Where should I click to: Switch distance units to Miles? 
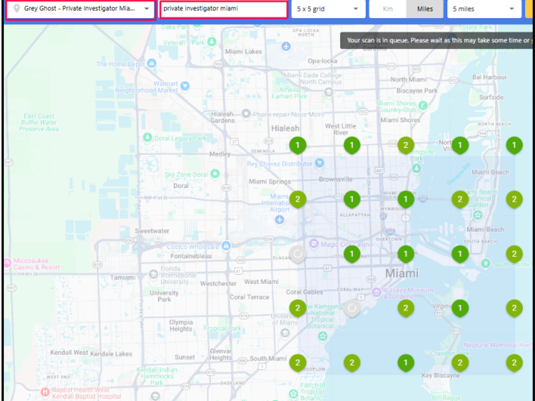[x=425, y=9]
